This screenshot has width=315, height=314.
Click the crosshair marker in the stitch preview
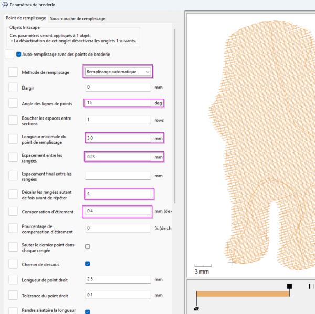pyautogui.click(x=232, y=262)
